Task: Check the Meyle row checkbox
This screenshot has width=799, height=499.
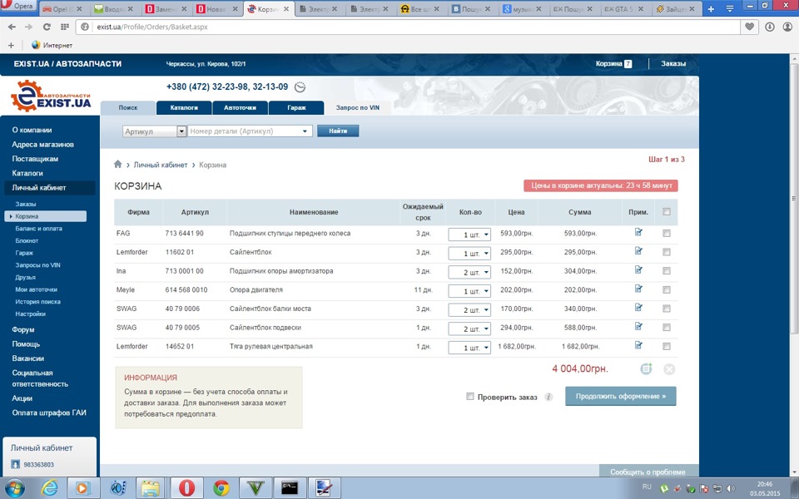Action: coord(667,289)
